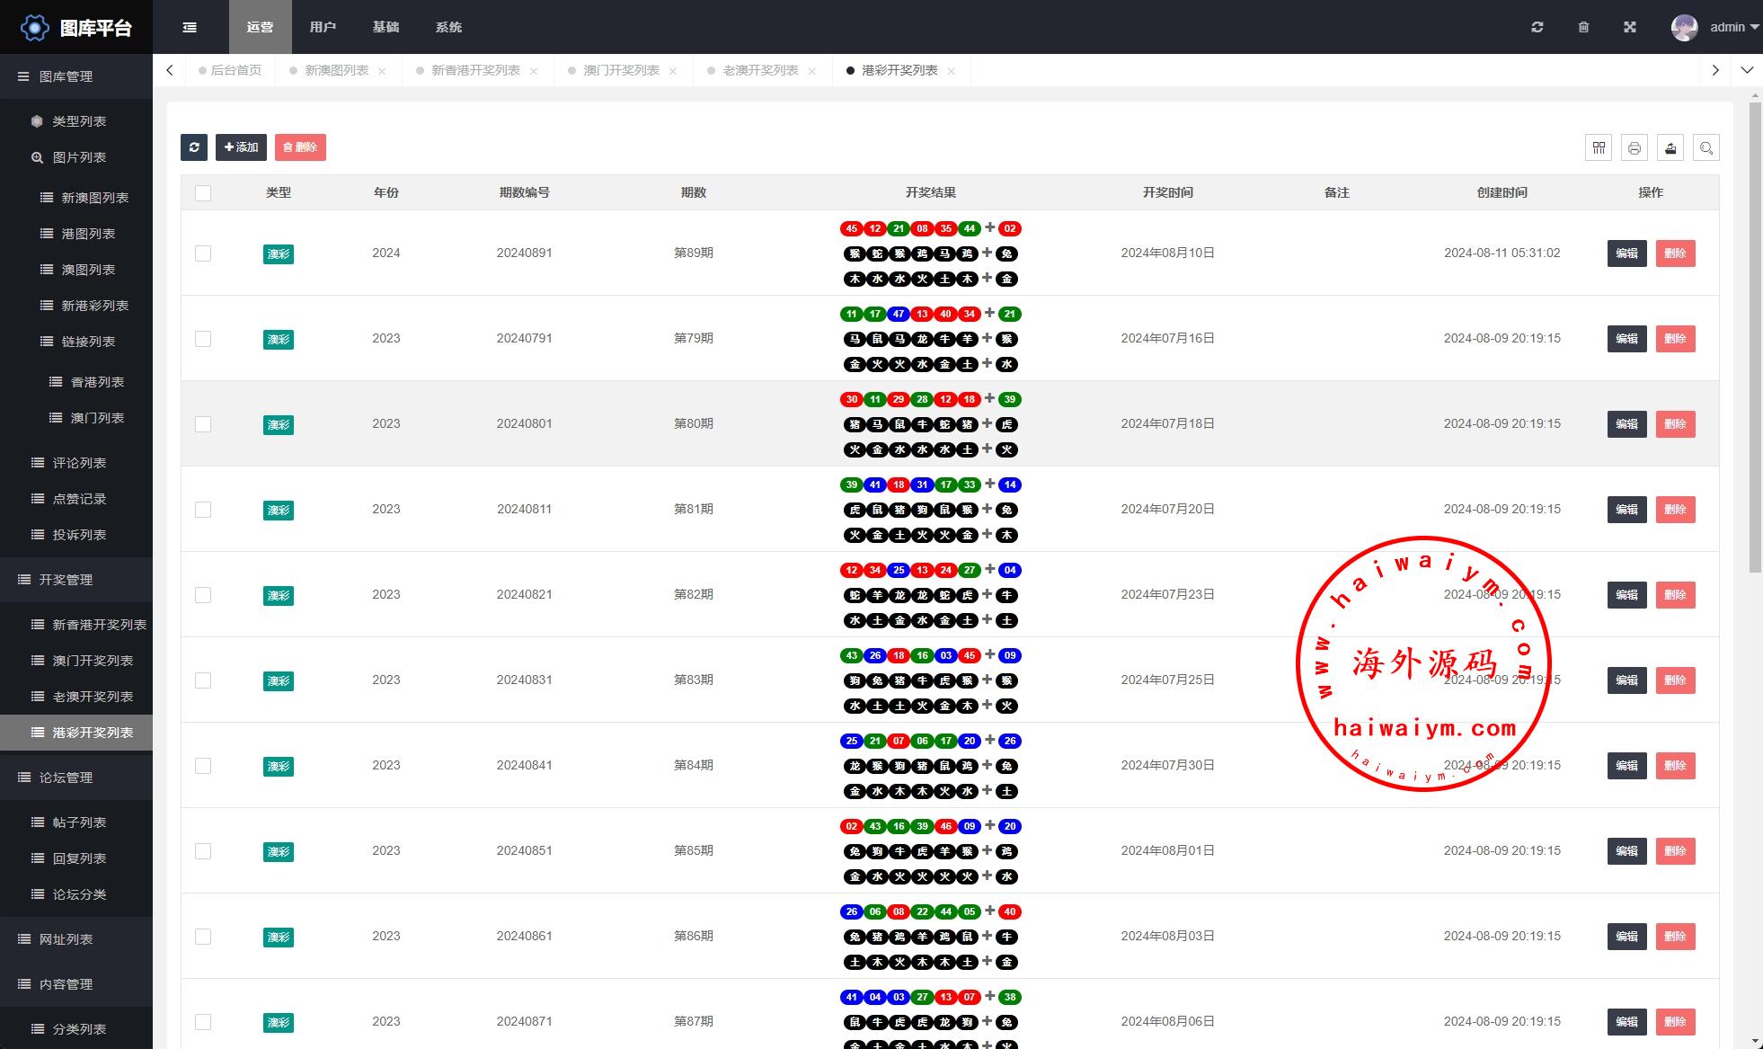This screenshot has width=1763, height=1049.
Task: Open the search magnifier icon at the table's right
Action: [x=1706, y=148]
